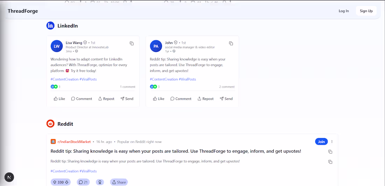385x186 pixels.
Task: Repost John's post
Action: pos(205,99)
